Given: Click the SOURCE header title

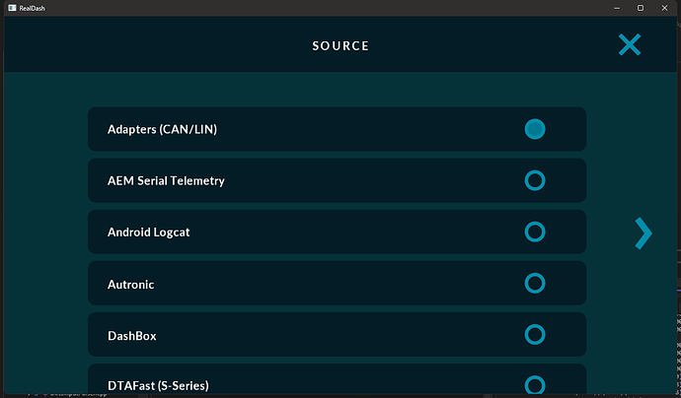Looking at the screenshot, I should point(340,45).
